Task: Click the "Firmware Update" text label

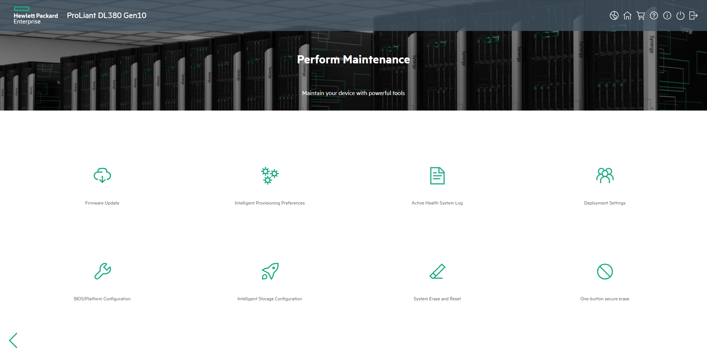Action: pos(102,203)
